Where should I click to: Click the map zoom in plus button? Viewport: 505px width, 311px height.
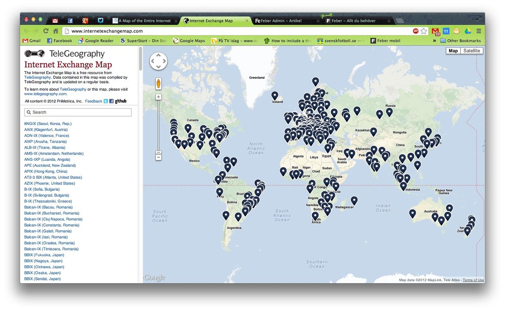point(159,97)
